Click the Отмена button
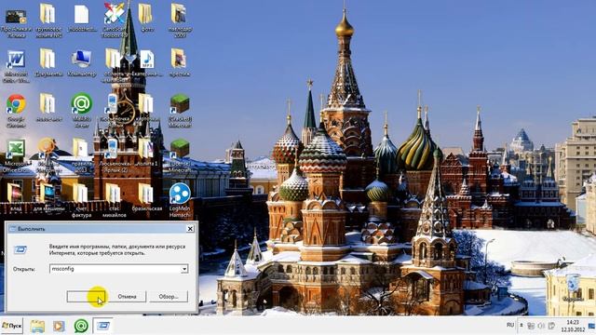The width and height of the screenshot is (596, 335). 127,296
